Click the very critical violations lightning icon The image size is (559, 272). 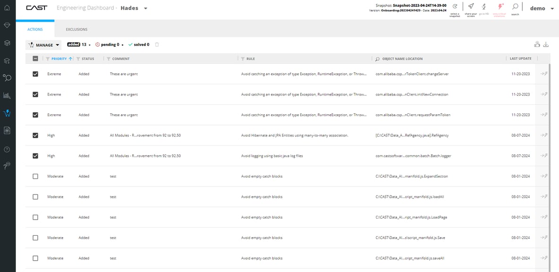click(x=499, y=7)
